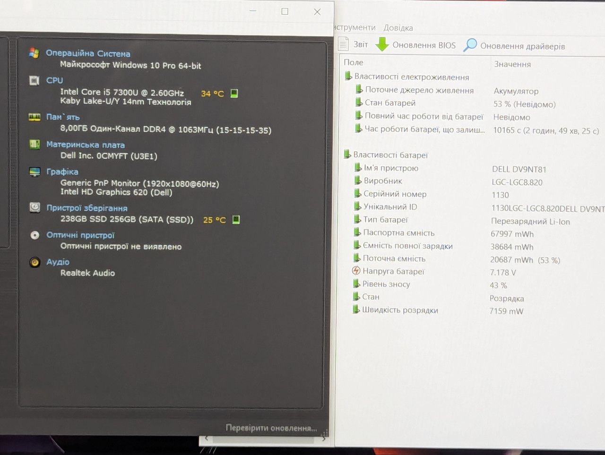Image resolution: width=605 pixels, height=455 pixels.
Task: Click the text Intel Core i5 7300U @ 2.60GHz
Action: (x=122, y=93)
